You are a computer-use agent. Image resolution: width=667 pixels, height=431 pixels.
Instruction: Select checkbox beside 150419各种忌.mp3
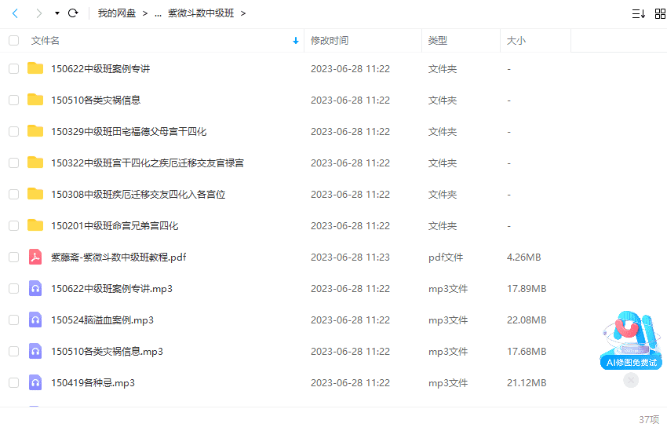click(x=13, y=382)
